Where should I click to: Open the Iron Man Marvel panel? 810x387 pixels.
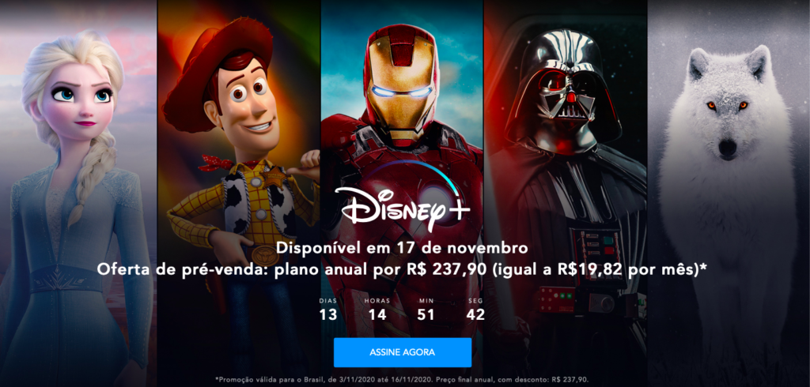coord(402,193)
